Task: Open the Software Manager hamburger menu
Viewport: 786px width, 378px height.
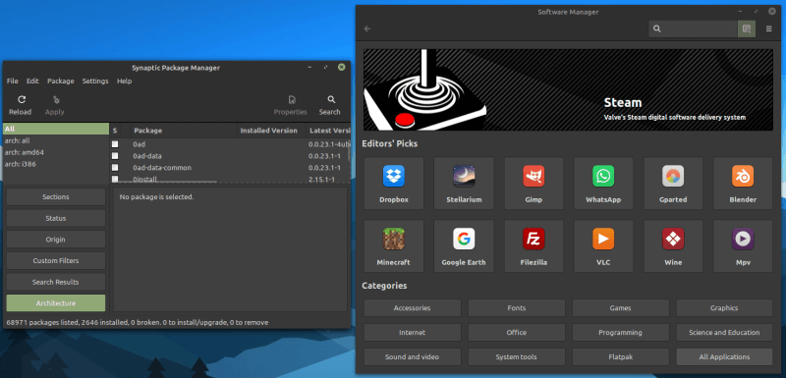Action: pos(769,29)
